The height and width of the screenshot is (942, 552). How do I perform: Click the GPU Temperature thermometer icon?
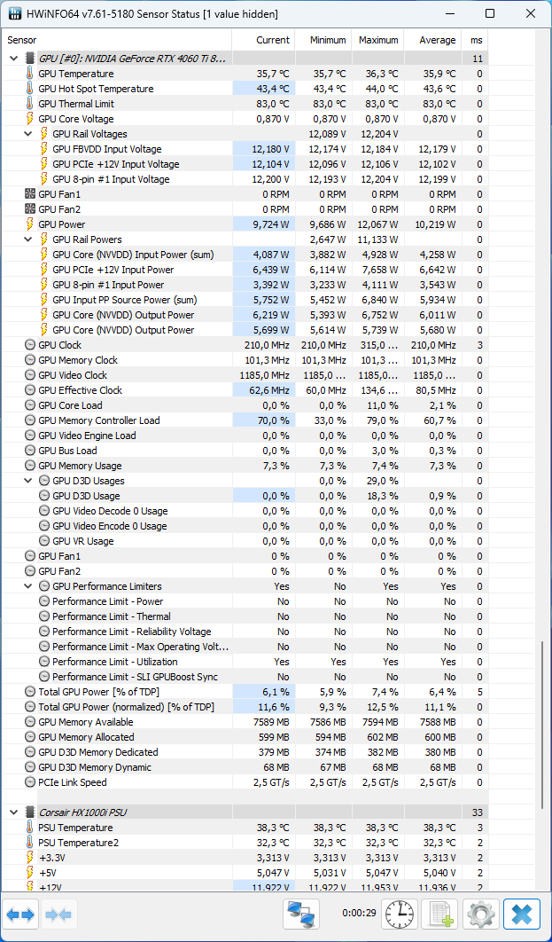[30, 74]
